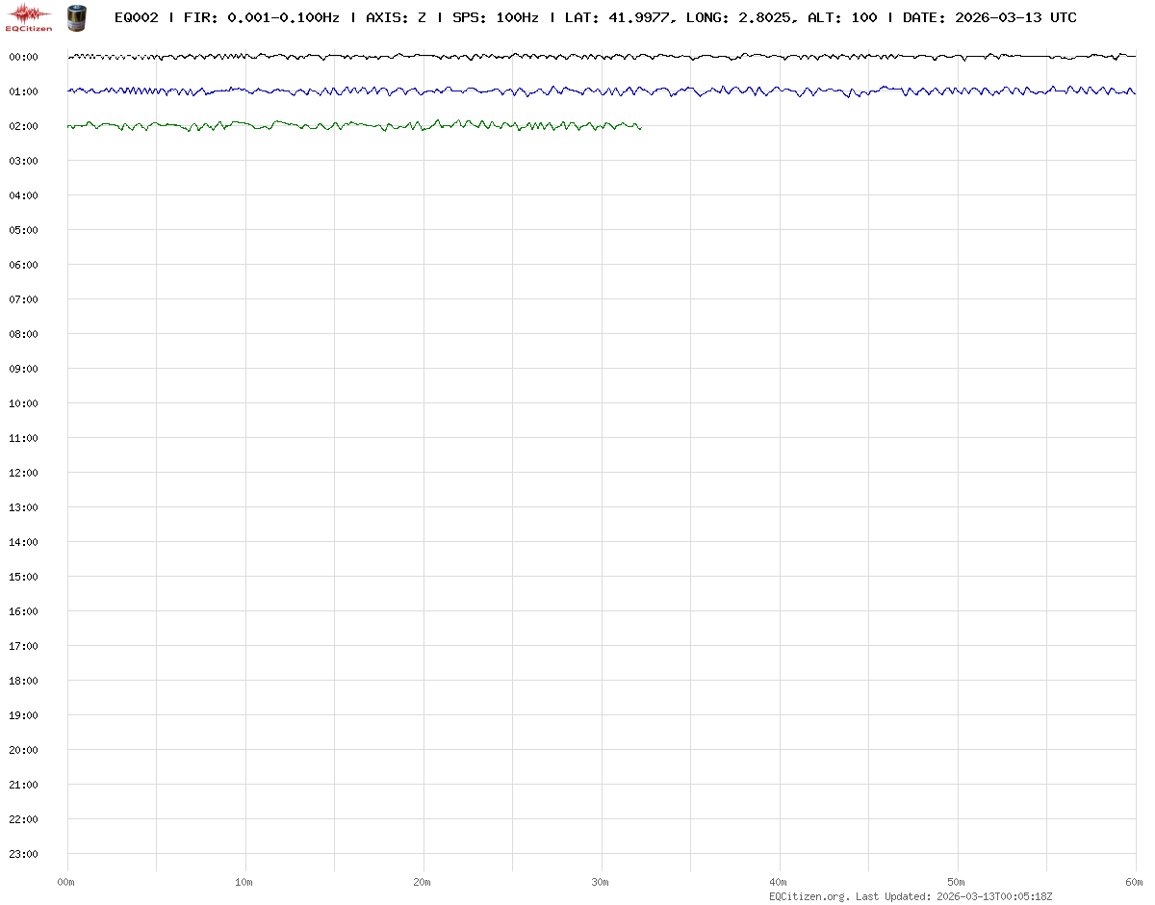
Task: Click the 30m mark on the time axis
Action: coord(601,882)
